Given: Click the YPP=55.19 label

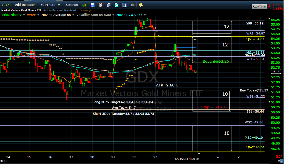Looking at the screenshot, I should [x=255, y=23].
